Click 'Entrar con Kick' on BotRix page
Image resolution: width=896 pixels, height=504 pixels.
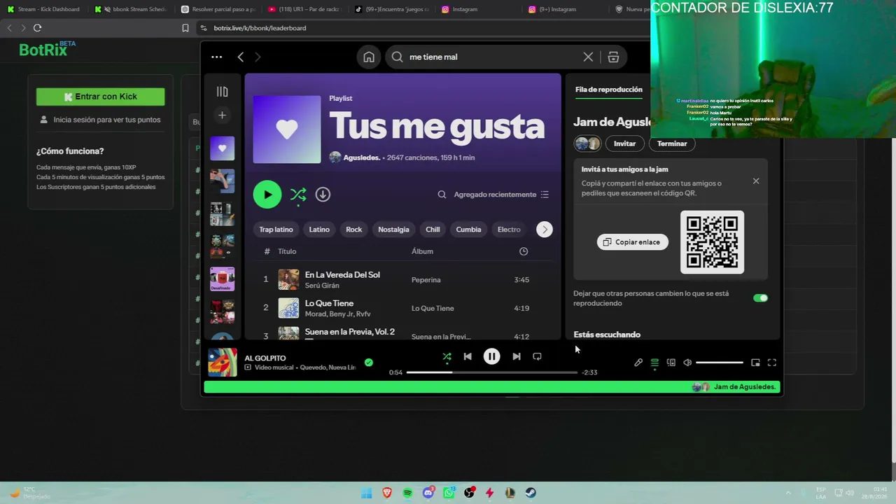tap(100, 97)
